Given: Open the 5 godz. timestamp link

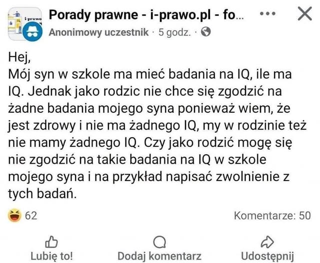Looking at the screenshot, I should tap(174, 33).
